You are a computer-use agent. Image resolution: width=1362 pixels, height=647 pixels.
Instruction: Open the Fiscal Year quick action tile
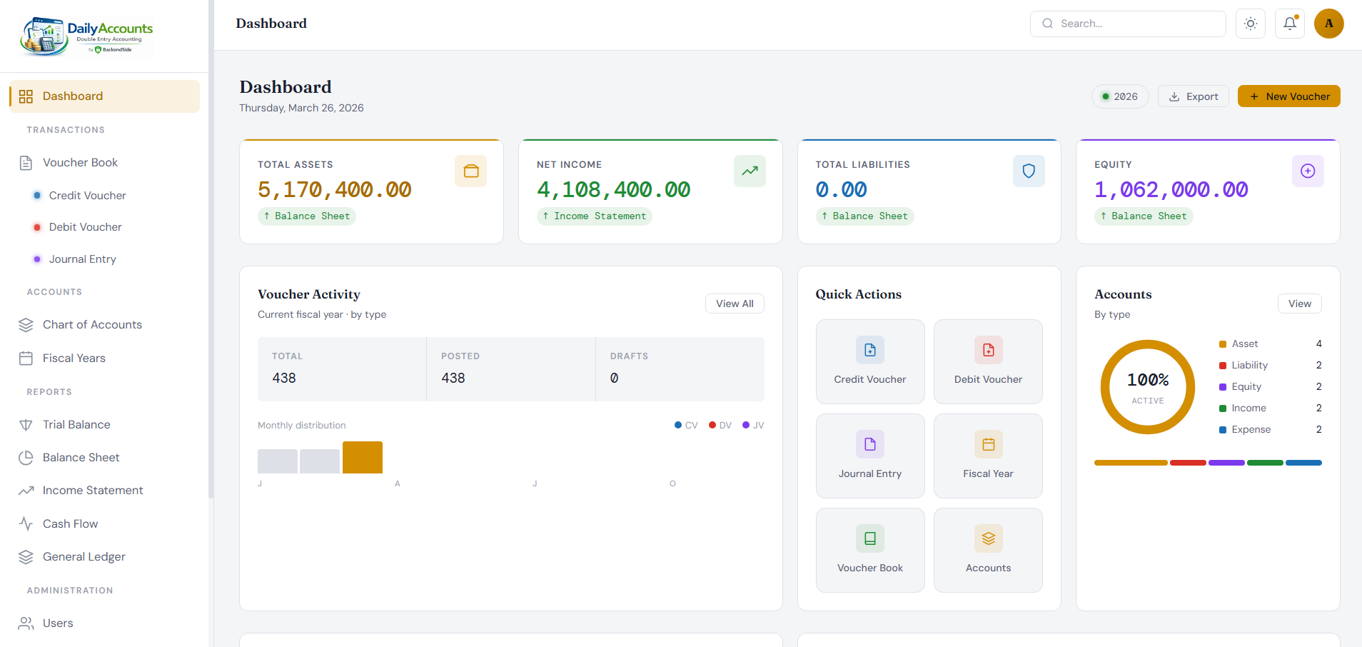coord(987,456)
